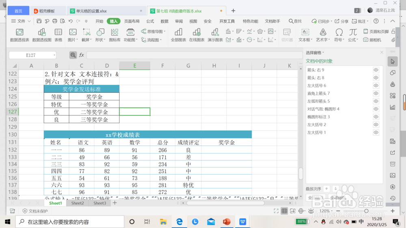Click the zoom in plus button
This screenshot has height=228, width=406.
pyautogui.click(x=393, y=211)
